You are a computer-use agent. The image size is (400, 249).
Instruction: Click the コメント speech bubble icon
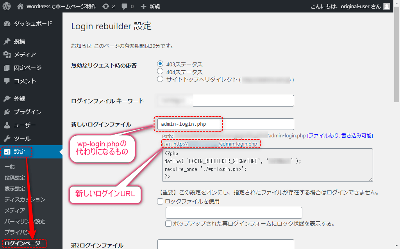pyautogui.click(x=7, y=81)
